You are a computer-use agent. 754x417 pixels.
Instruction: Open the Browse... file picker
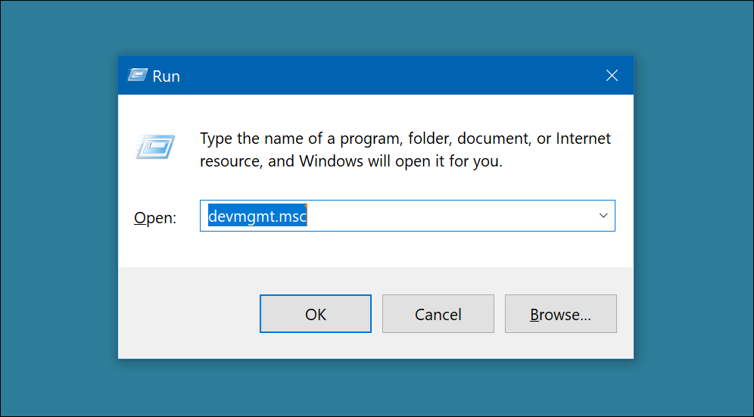[x=561, y=313]
